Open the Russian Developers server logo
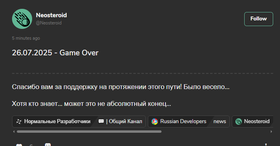This screenshot has height=146, width=280. pos(155,122)
